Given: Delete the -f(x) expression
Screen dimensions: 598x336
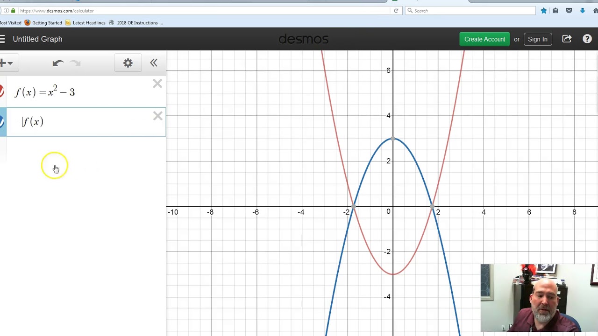Looking at the screenshot, I should click(x=158, y=116).
